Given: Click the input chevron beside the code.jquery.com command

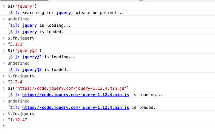Looking at the screenshot, I should coord(4,88).
